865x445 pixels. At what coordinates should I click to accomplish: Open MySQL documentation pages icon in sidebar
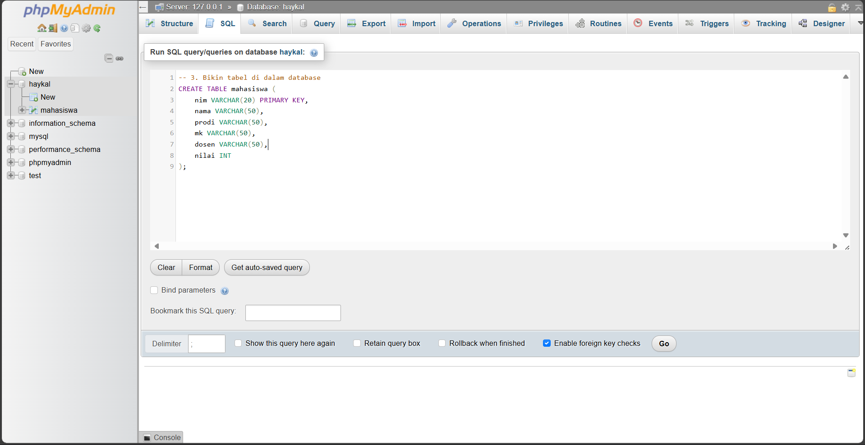pyautogui.click(x=75, y=28)
